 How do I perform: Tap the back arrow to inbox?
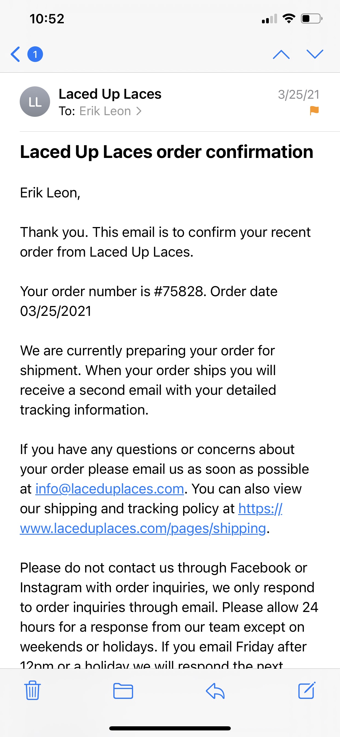pyautogui.click(x=16, y=54)
